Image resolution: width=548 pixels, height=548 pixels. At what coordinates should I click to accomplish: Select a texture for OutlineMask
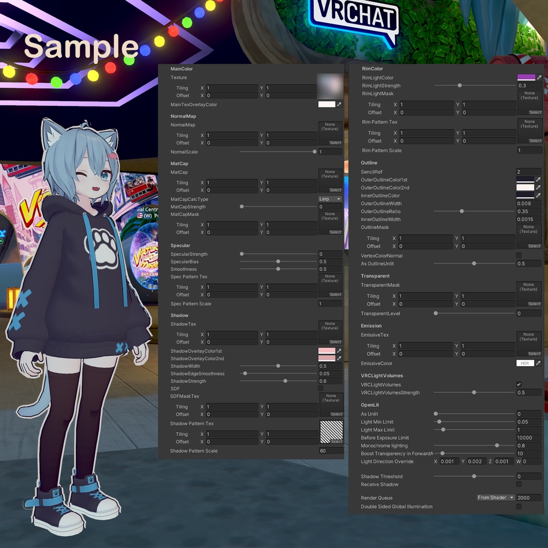point(534,246)
